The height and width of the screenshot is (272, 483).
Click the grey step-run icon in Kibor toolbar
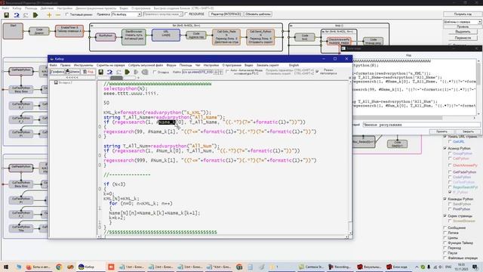136,72
